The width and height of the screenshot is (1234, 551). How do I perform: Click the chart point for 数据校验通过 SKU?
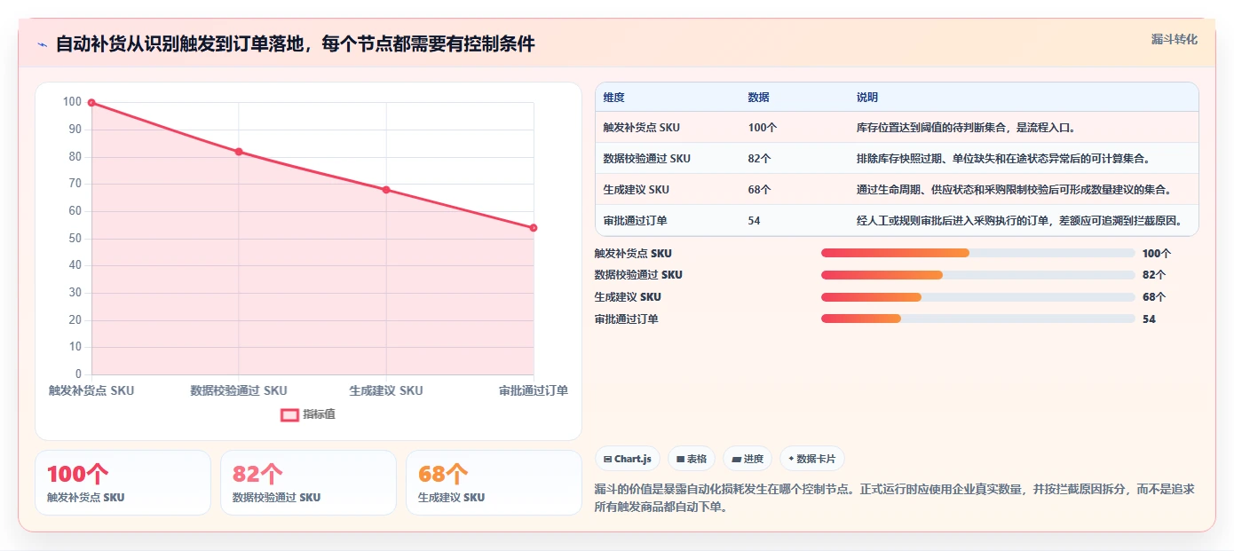pyautogui.click(x=239, y=152)
